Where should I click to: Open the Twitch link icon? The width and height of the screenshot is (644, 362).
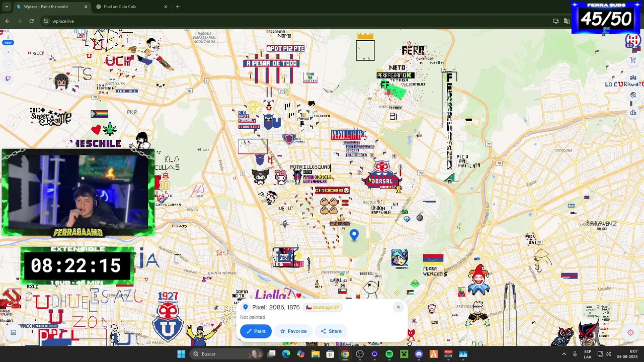(x=8, y=78)
